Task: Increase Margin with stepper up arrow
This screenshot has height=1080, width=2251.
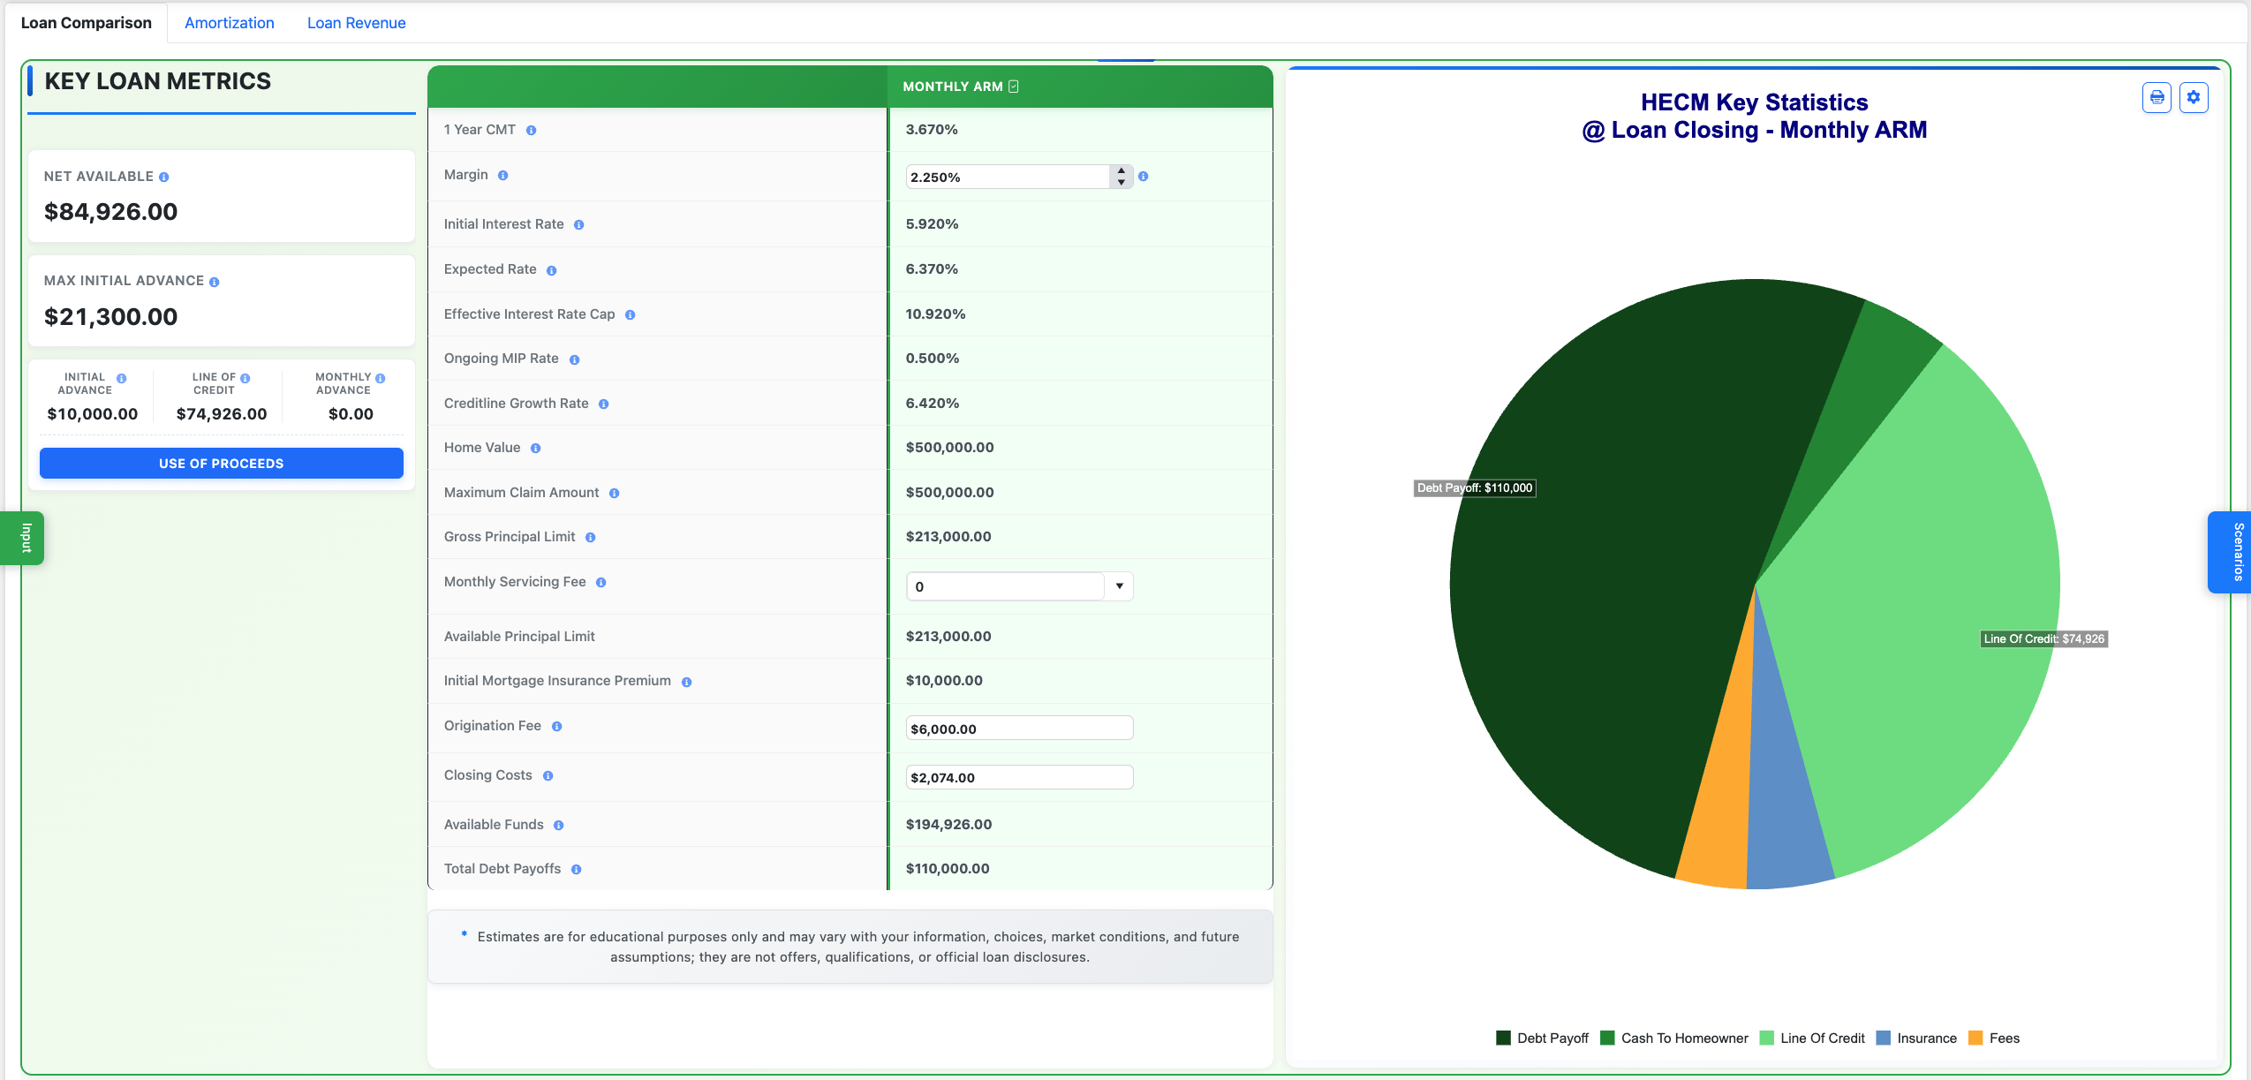Action: pos(1121,170)
